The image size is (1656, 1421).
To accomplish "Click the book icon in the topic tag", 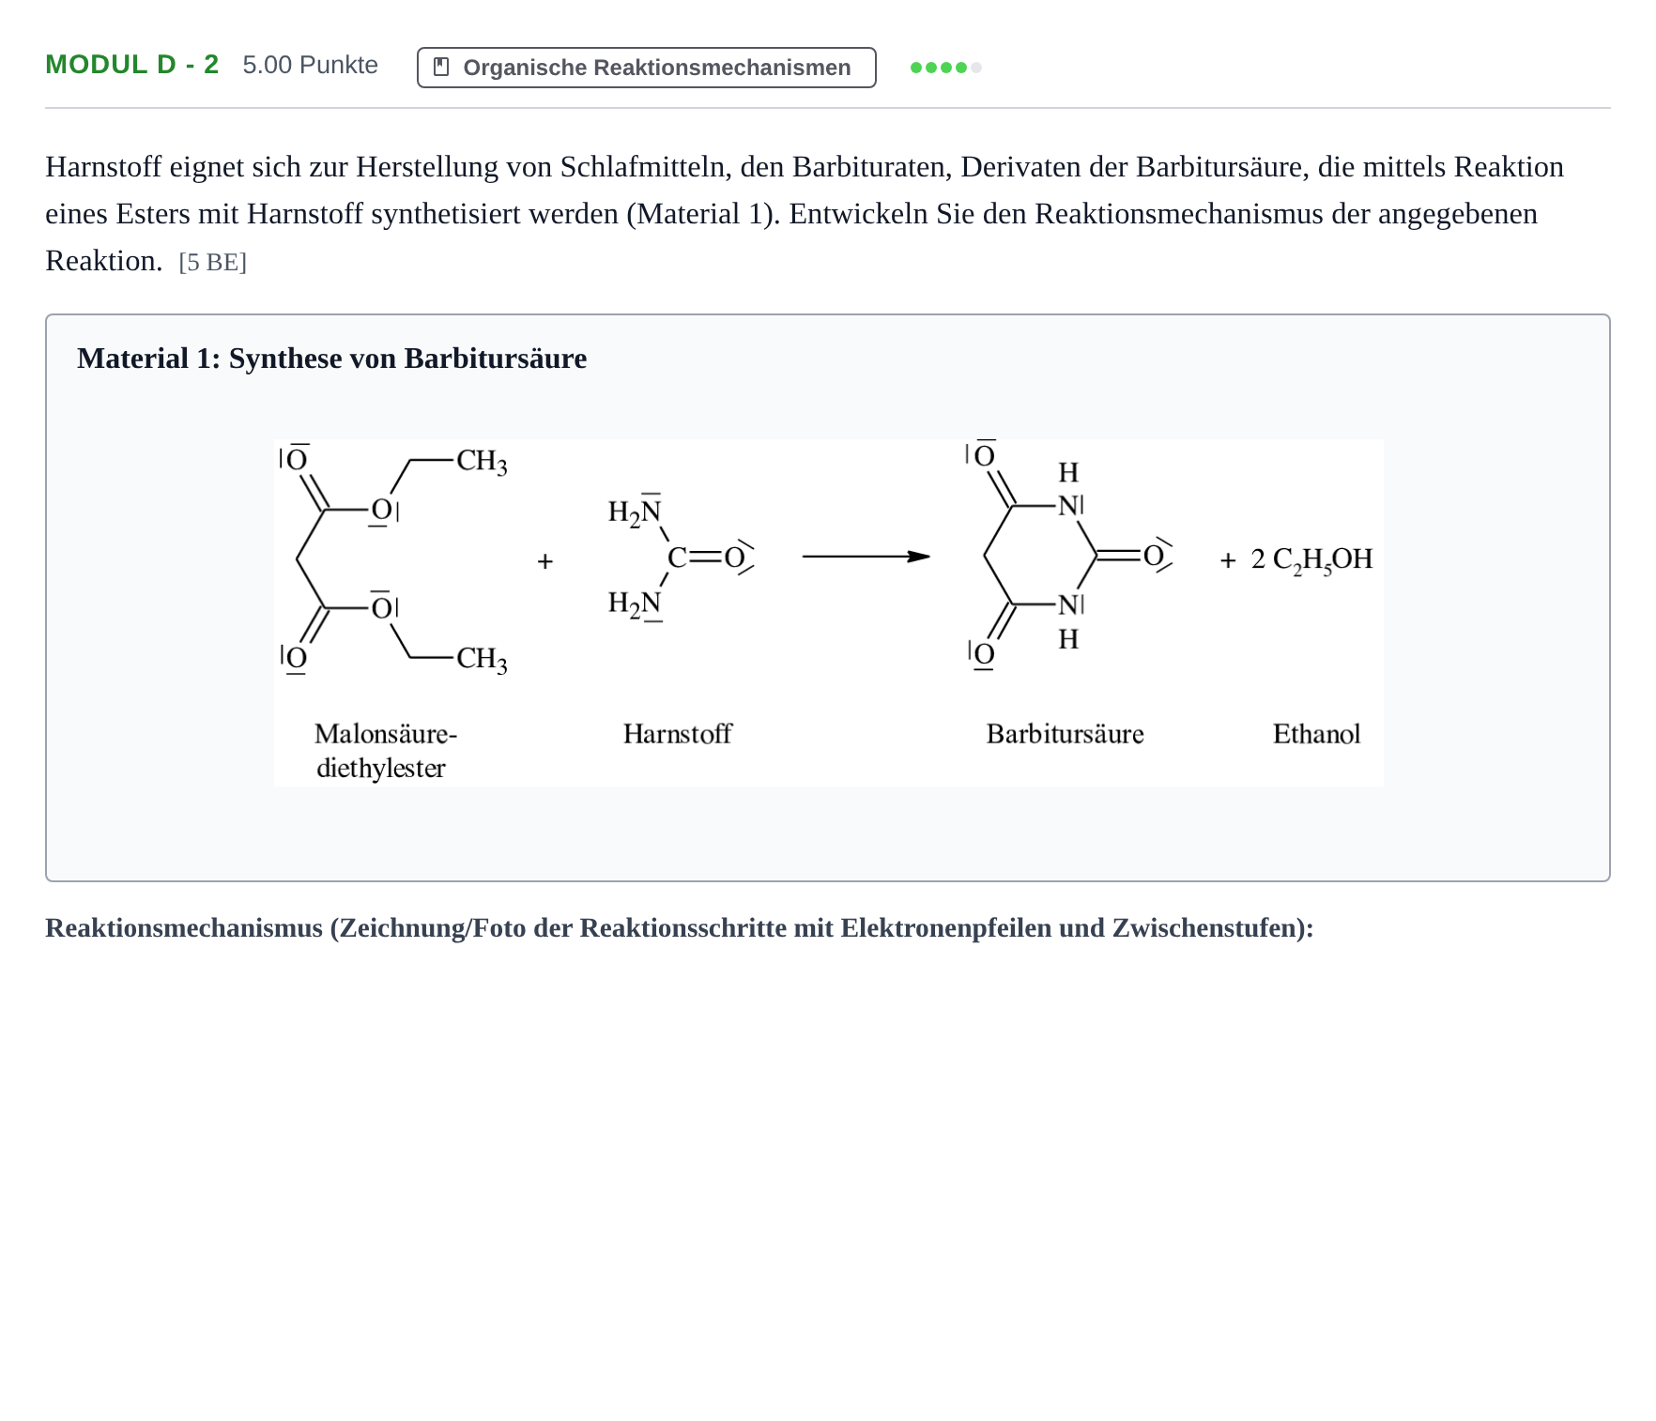I will [x=441, y=67].
